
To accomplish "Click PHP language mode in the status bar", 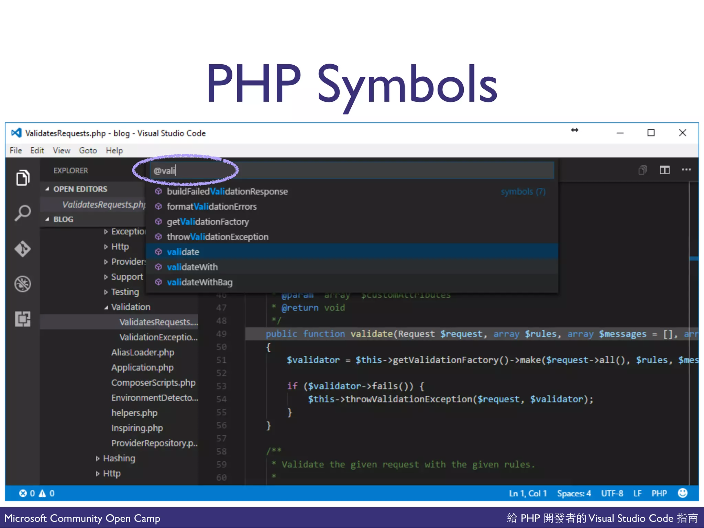I will (x=659, y=493).
